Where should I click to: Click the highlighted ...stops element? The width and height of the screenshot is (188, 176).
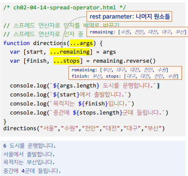pos(66,61)
